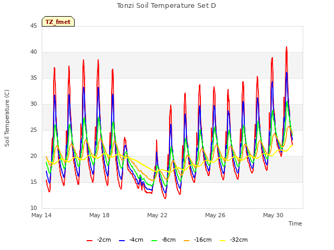
Task: Click the 20 y-axis tick label
Action: click(x=33, y=156)
